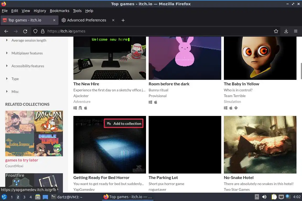Click the Apple icon under Room before the dark
The width and height of the screenshot is (302, 201).
tap(156, 102)
